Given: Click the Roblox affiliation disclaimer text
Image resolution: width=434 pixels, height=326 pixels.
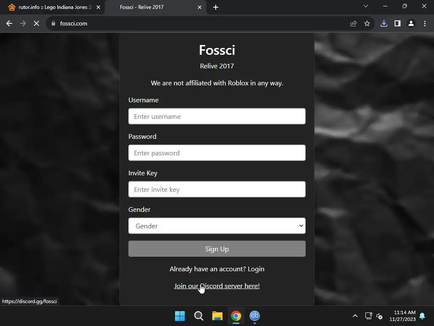Looking at the screenshot, I should coord(217,83).
